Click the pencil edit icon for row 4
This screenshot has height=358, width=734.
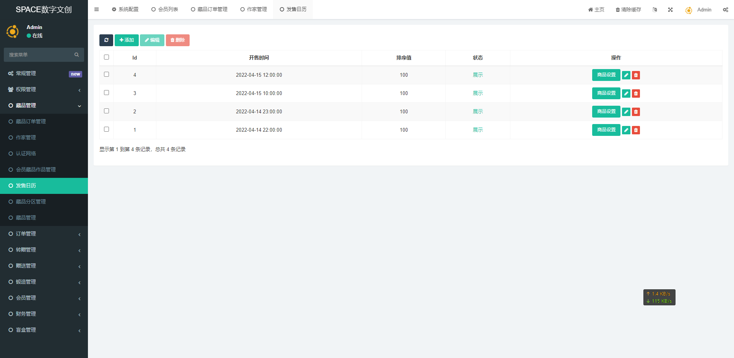pyautogui.click(x=626, y=75)
